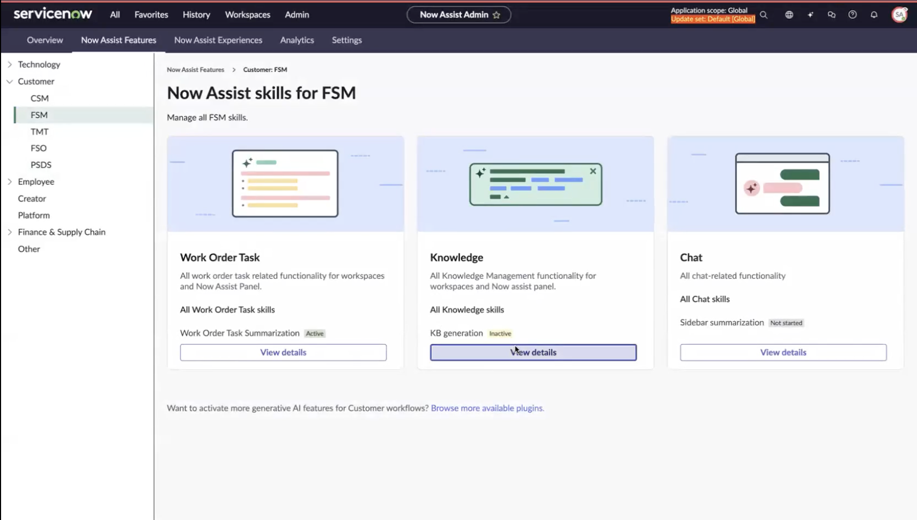Switch to the Analytics tab
917x520 pixels.
(297, 40)
